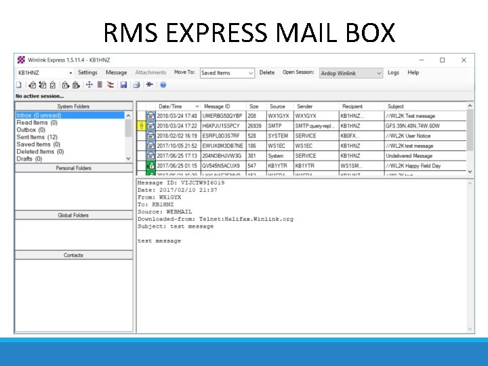Viewport: 488px width, 366px height.
Task: Click the Delete menu button
Action: point(267,73)
